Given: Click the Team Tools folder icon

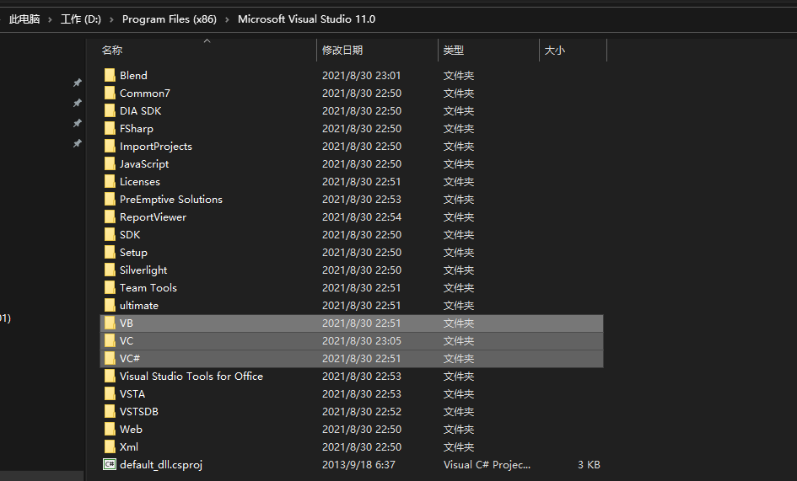Looking at the screenshot, I should point(110,287).
